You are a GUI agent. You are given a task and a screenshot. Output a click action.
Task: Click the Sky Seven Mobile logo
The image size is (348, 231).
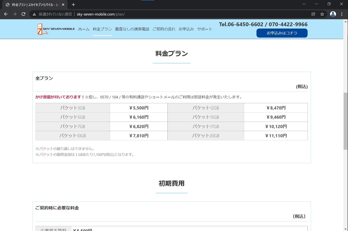(56, 29)
